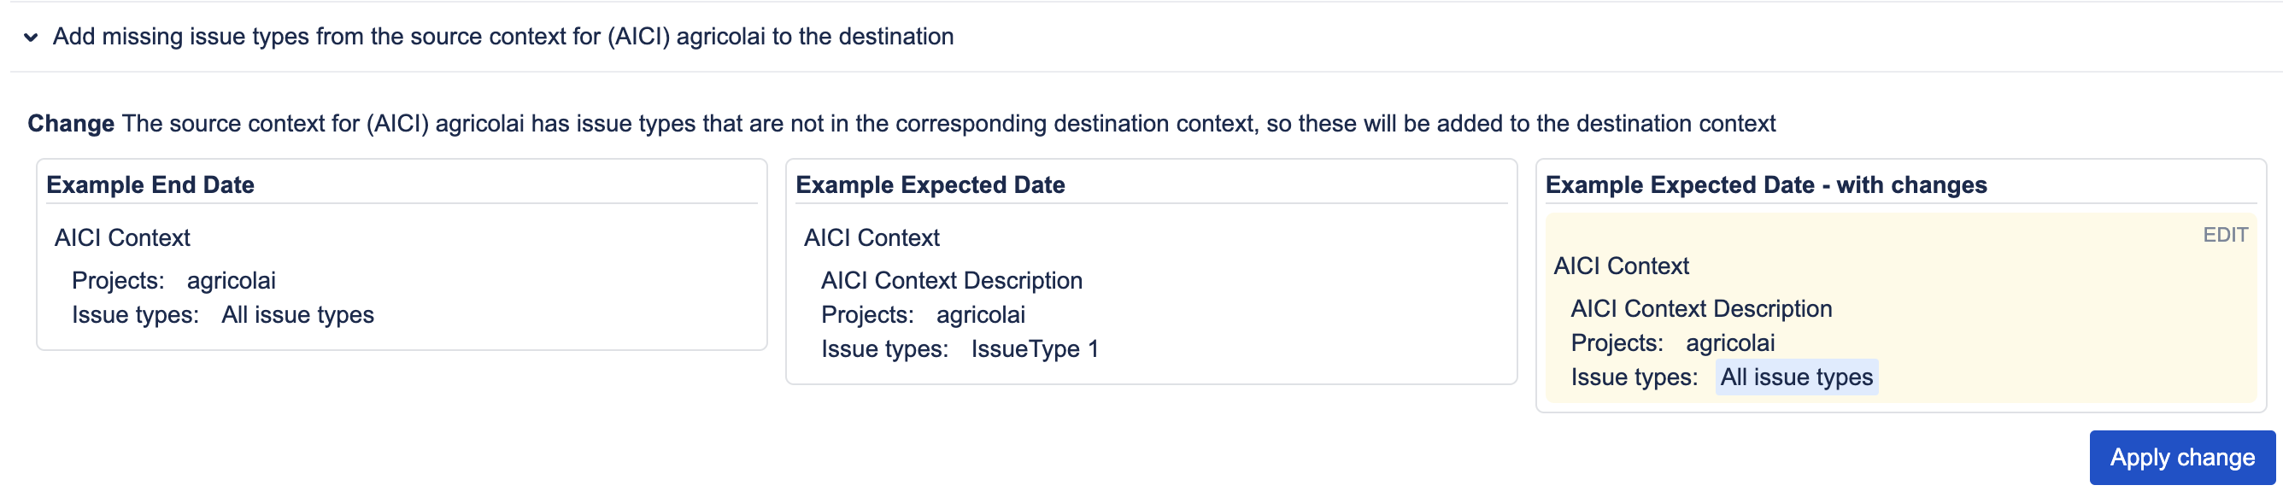Click the Example End Date heading
This screenshot has height=497, width=2283.
[x=150, y=184]
